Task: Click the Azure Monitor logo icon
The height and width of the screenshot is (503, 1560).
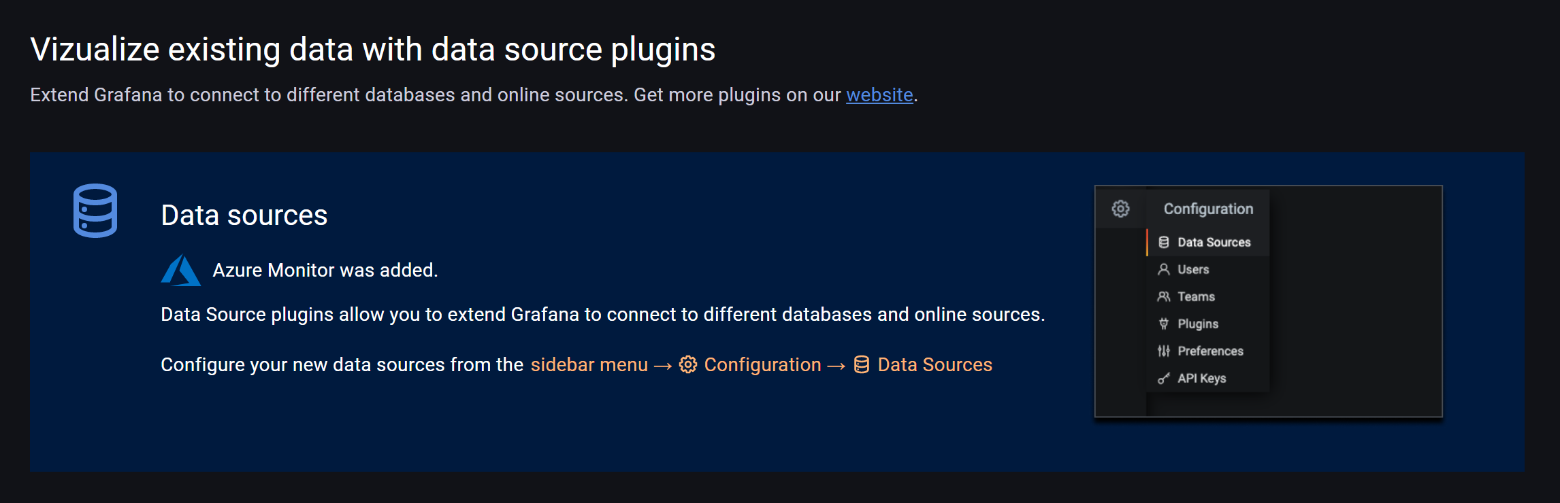Action: point(181,271)
